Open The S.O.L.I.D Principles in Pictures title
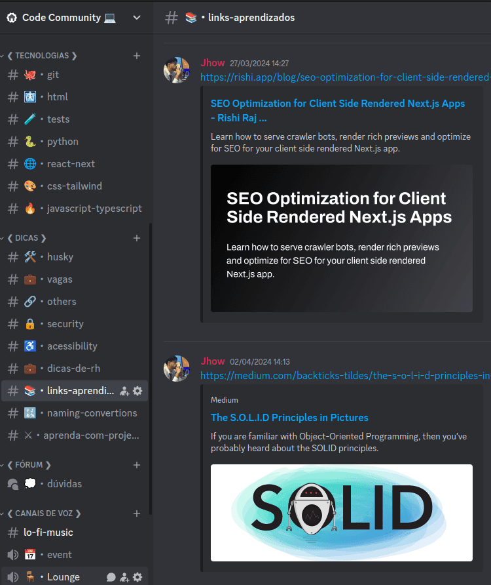Image resolution: width=491 pixels, height=585 pixels. coord(289,418)
